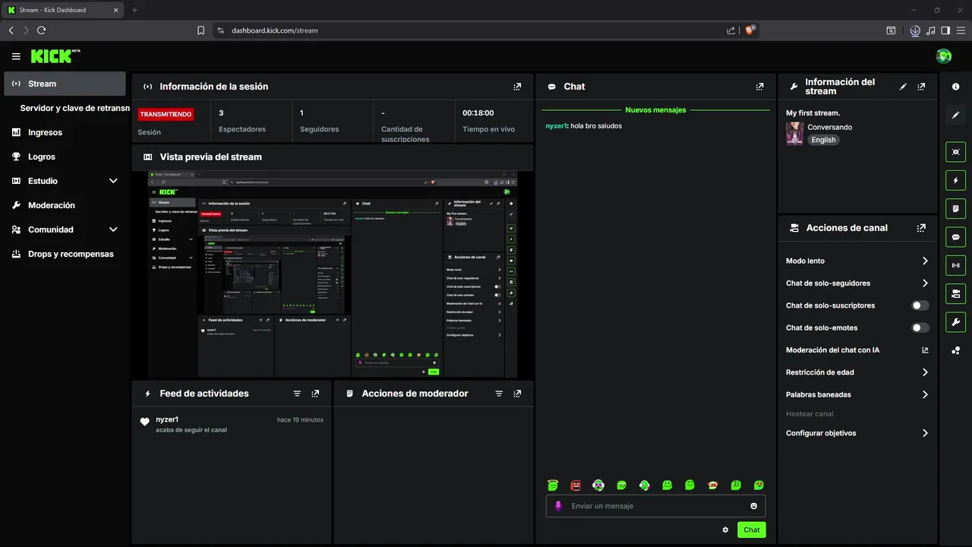Reload the page with the browser refresh button
Viewport: 972px width, 547px height.
click(x=41, y=30)
